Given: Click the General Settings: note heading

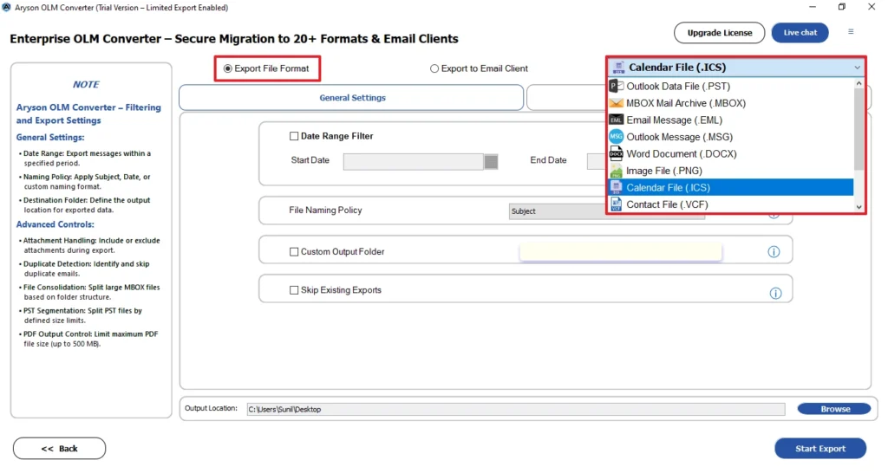Looking at the screenshot, I should coord(50,138).
